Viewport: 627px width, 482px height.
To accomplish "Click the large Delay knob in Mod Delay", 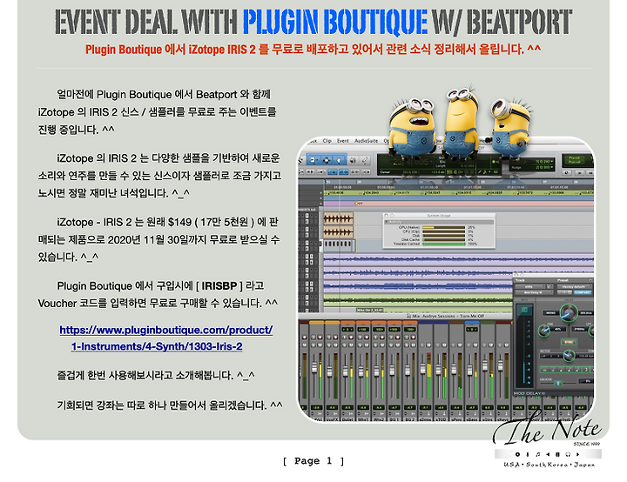I will [569, 313].
